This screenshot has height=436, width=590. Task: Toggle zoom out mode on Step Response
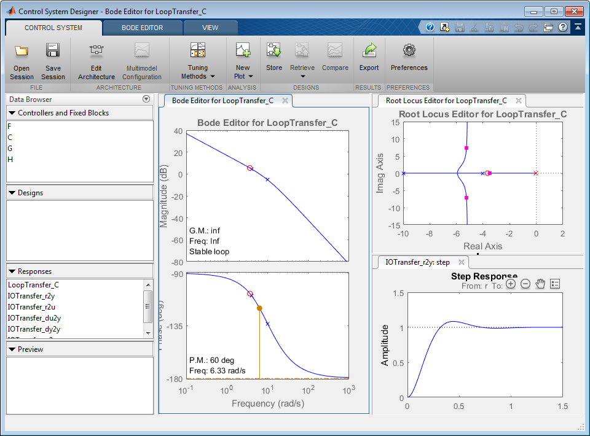(525, 284)
